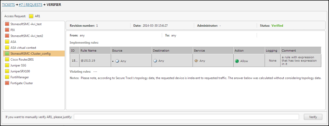Click the red icon beside Fortigate Cluster

coord(7,83)
